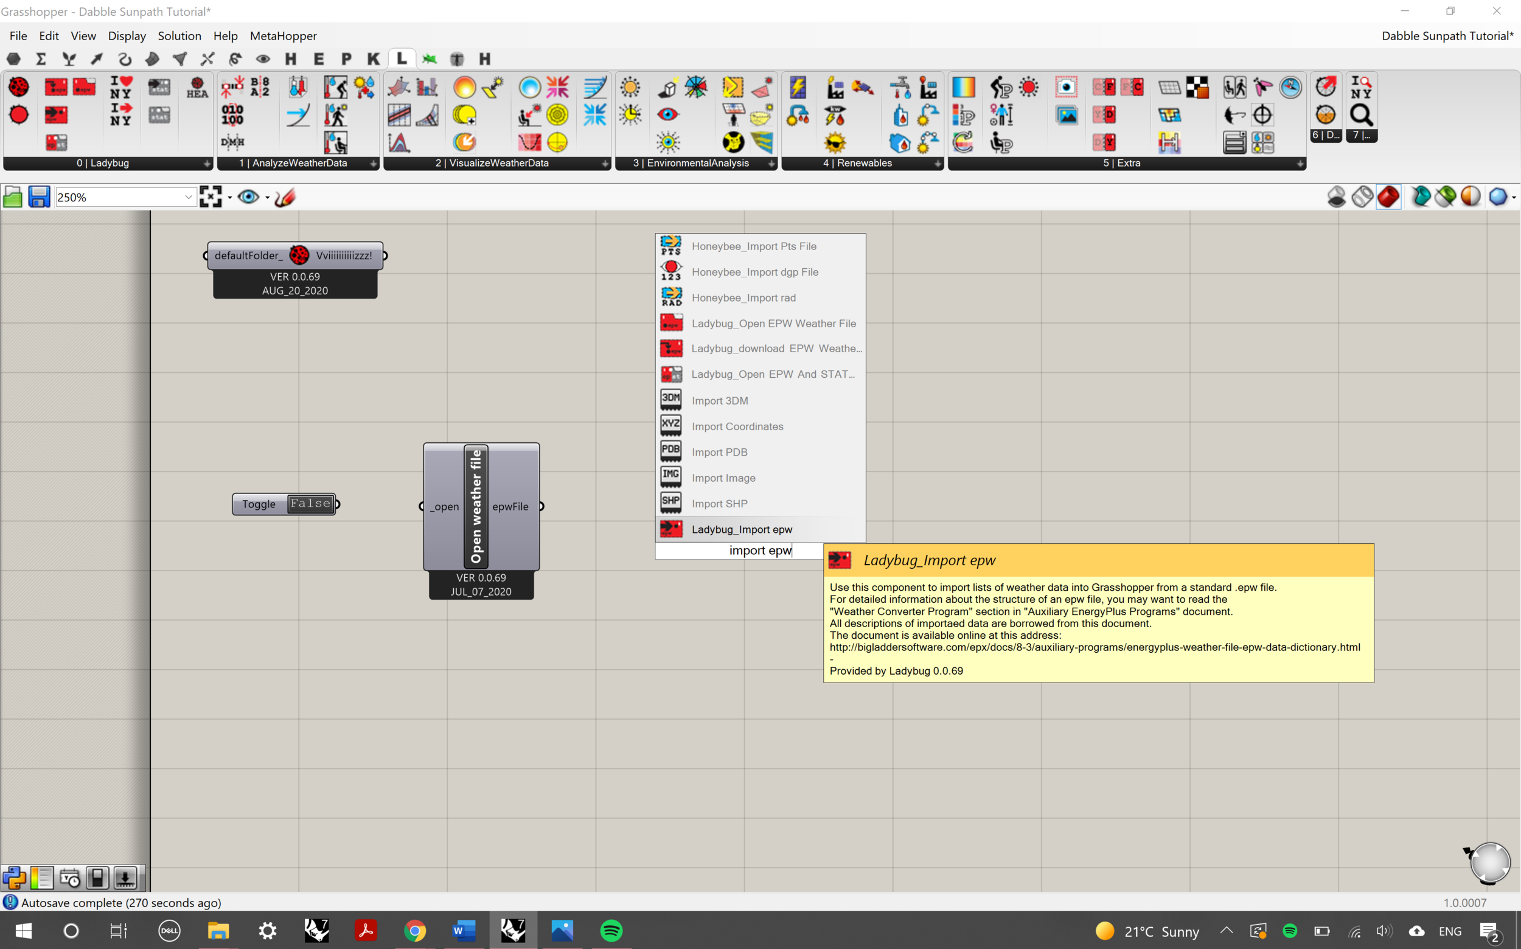Click the Python icon in bottom-left panel
The height and width of the screenshot is (949, 1521).
(14, 877)
